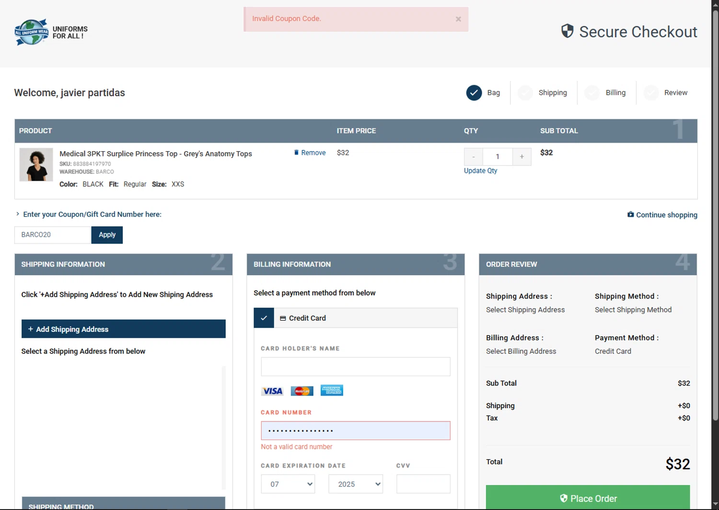Click 'Select Shipping Method' text in Order Review
719x510 pixels.
[x=633, y=310]
